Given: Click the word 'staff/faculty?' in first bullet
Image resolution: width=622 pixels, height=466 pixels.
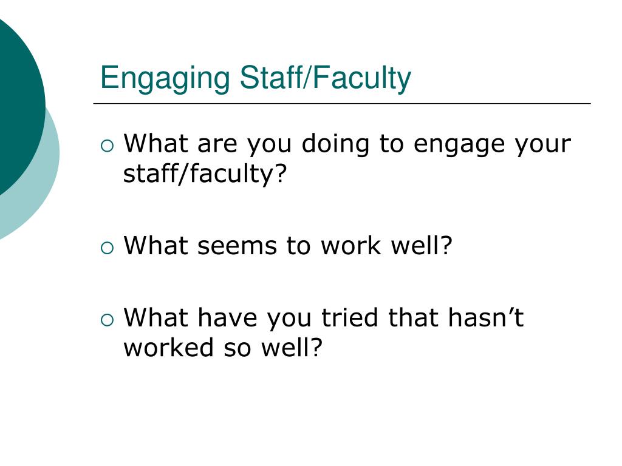Looking at the screenshot, I should (x=205, y=174).
